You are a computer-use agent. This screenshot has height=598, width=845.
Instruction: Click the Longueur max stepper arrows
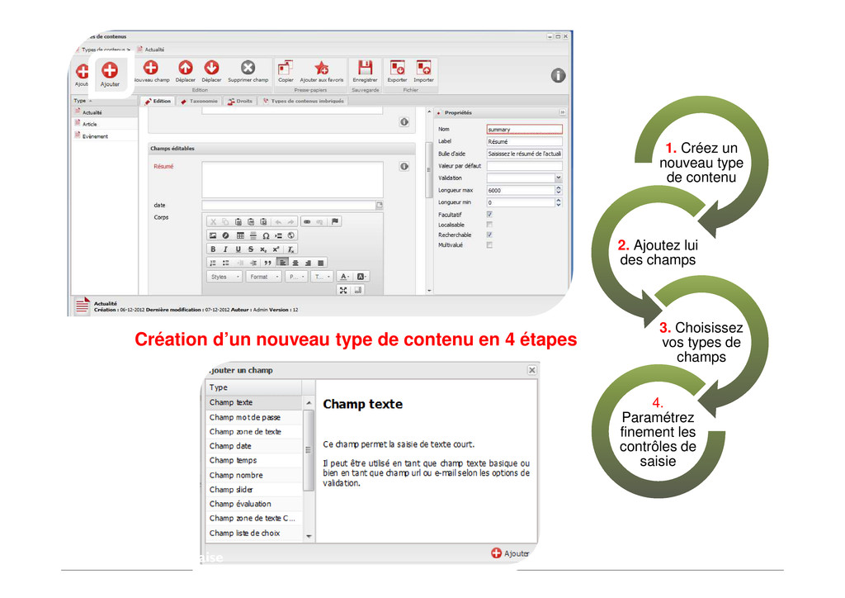559,190
